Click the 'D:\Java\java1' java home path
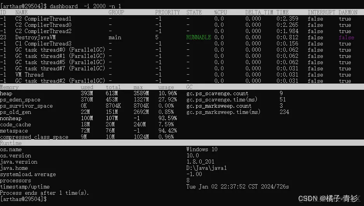The image size is (364, 206). coord(207,168)
